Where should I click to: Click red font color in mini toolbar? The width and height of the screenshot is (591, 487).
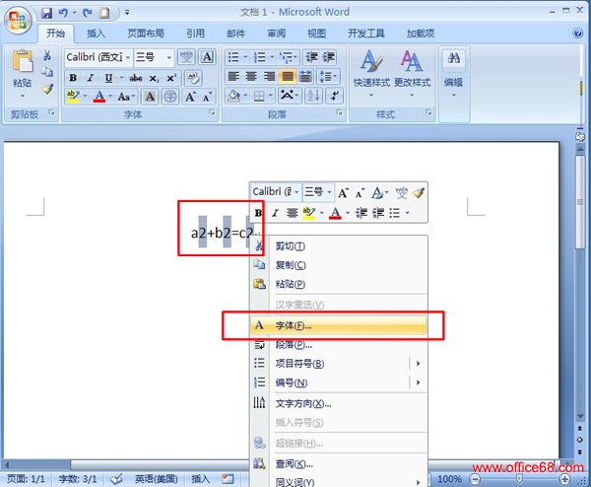(335, 214)
